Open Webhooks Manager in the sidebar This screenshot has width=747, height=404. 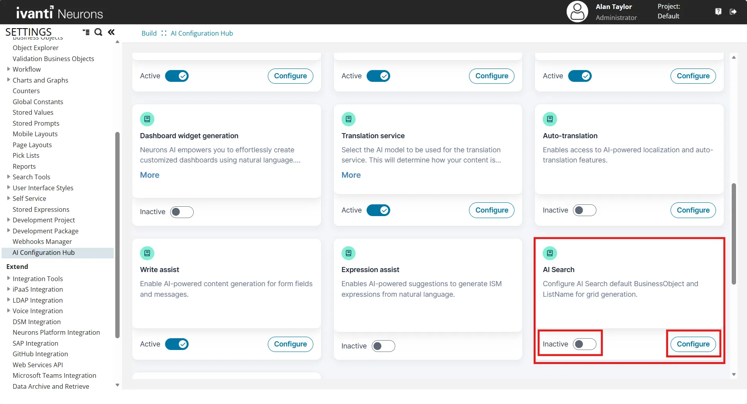click(42, 242)
